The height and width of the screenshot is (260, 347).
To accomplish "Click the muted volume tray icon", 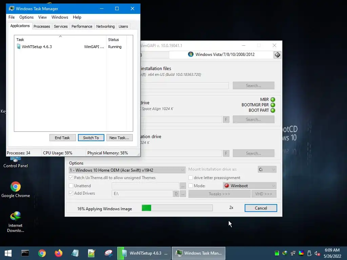I will [317, 253].
